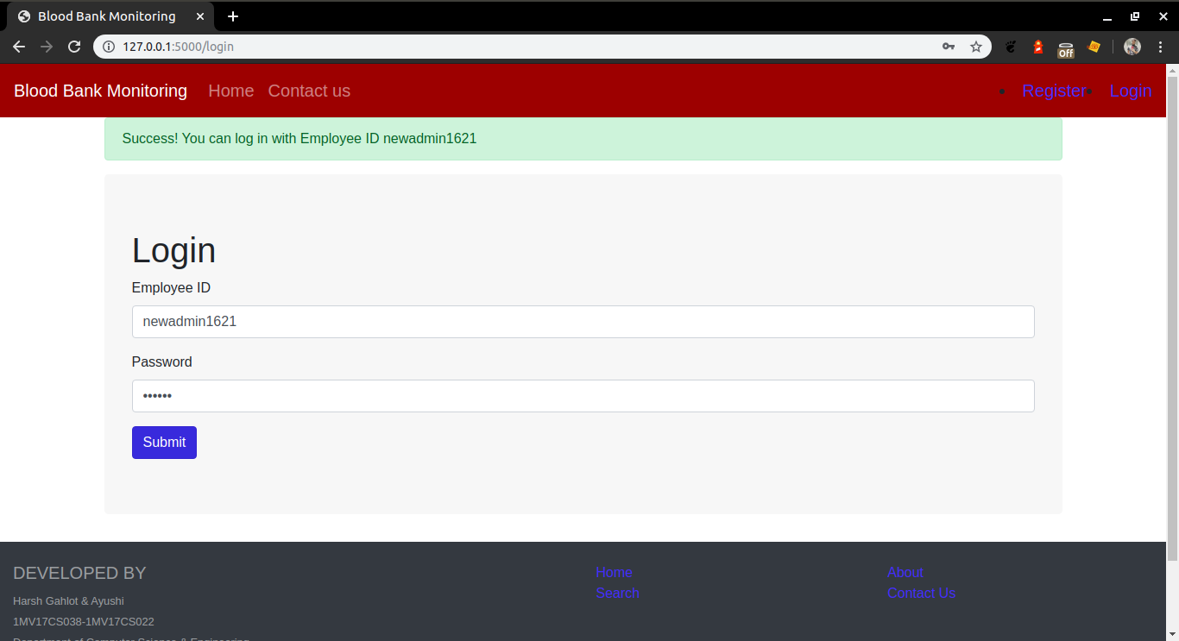This screenshot has width=1179, height=641.
Task: Click the address bar URL 127.0.0.1:5000/login
Action: coord(179,47)
